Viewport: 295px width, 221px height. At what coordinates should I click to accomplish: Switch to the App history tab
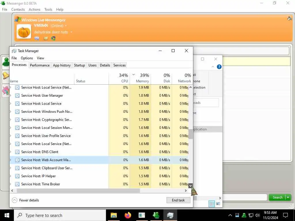62,65
